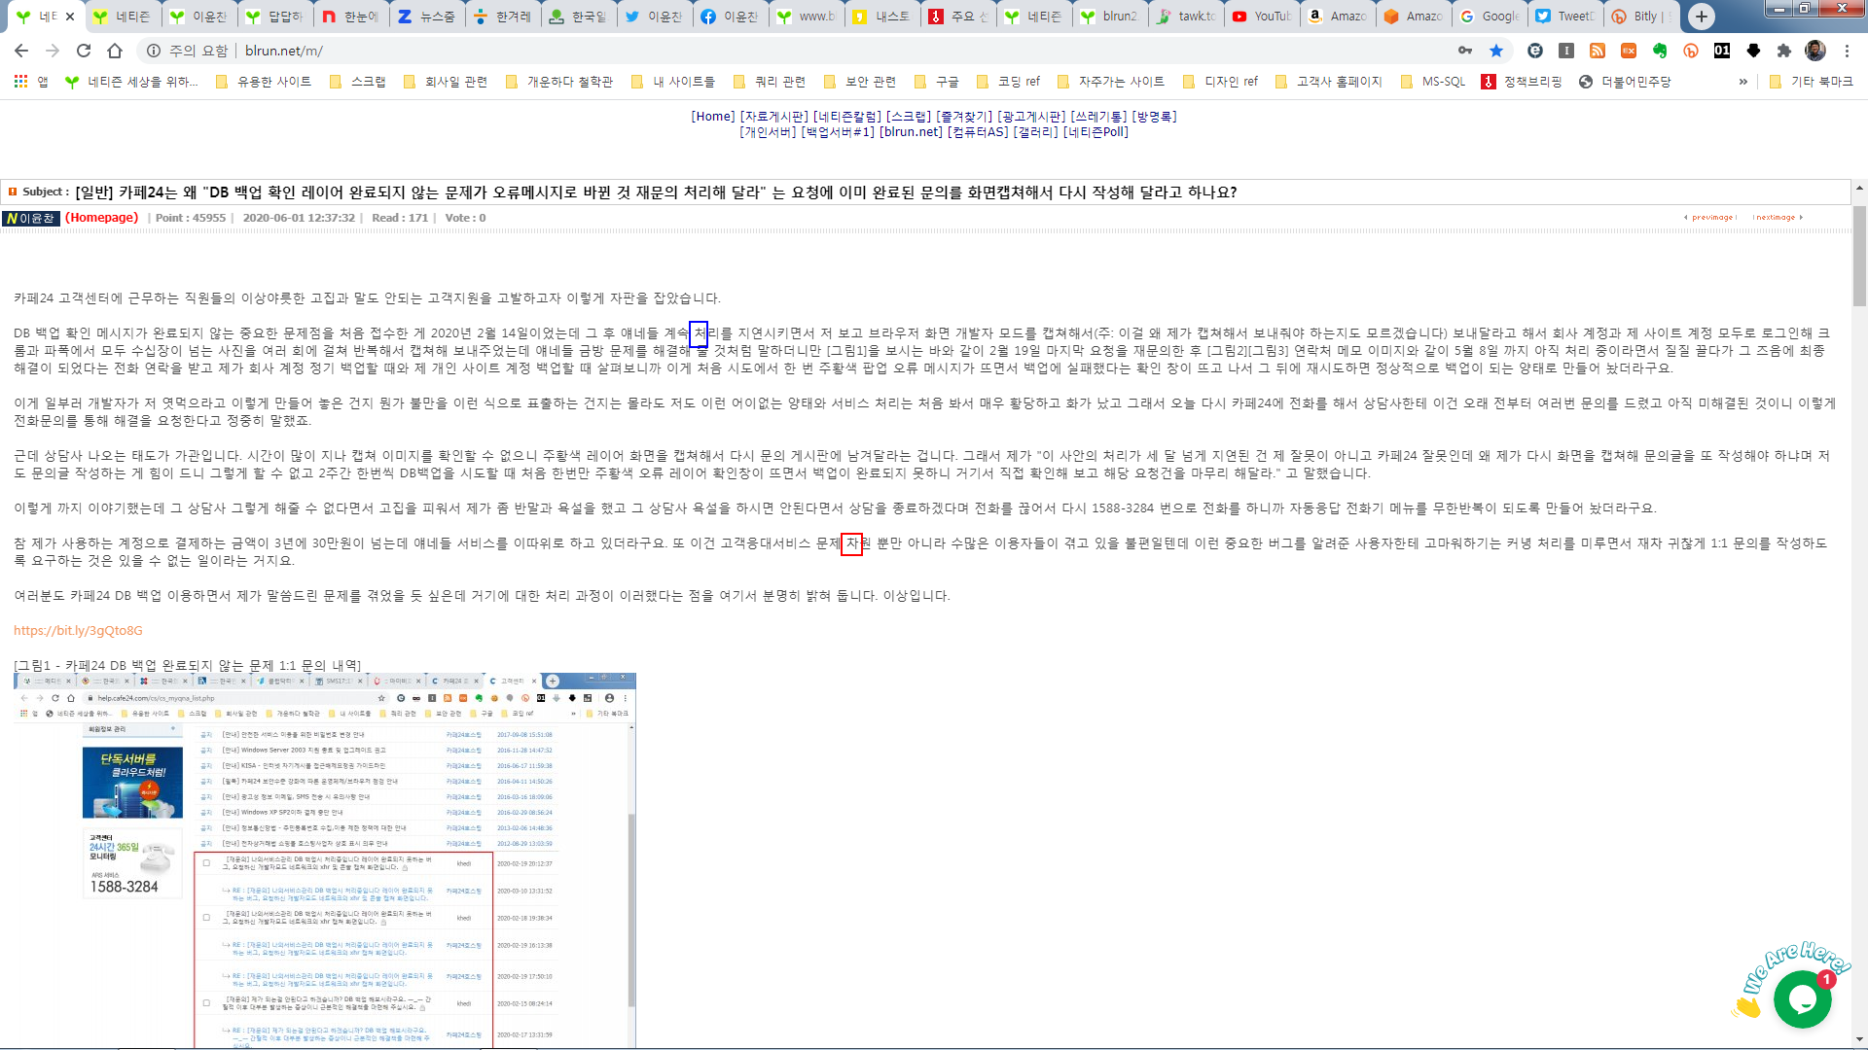Image resolution: width=1868 pixels, height=1050 pixels.
Task: Open the tawk.to chat bubble widget
Action: point(1802,998)
